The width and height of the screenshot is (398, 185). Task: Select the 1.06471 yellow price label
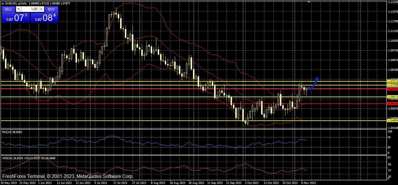392,97
